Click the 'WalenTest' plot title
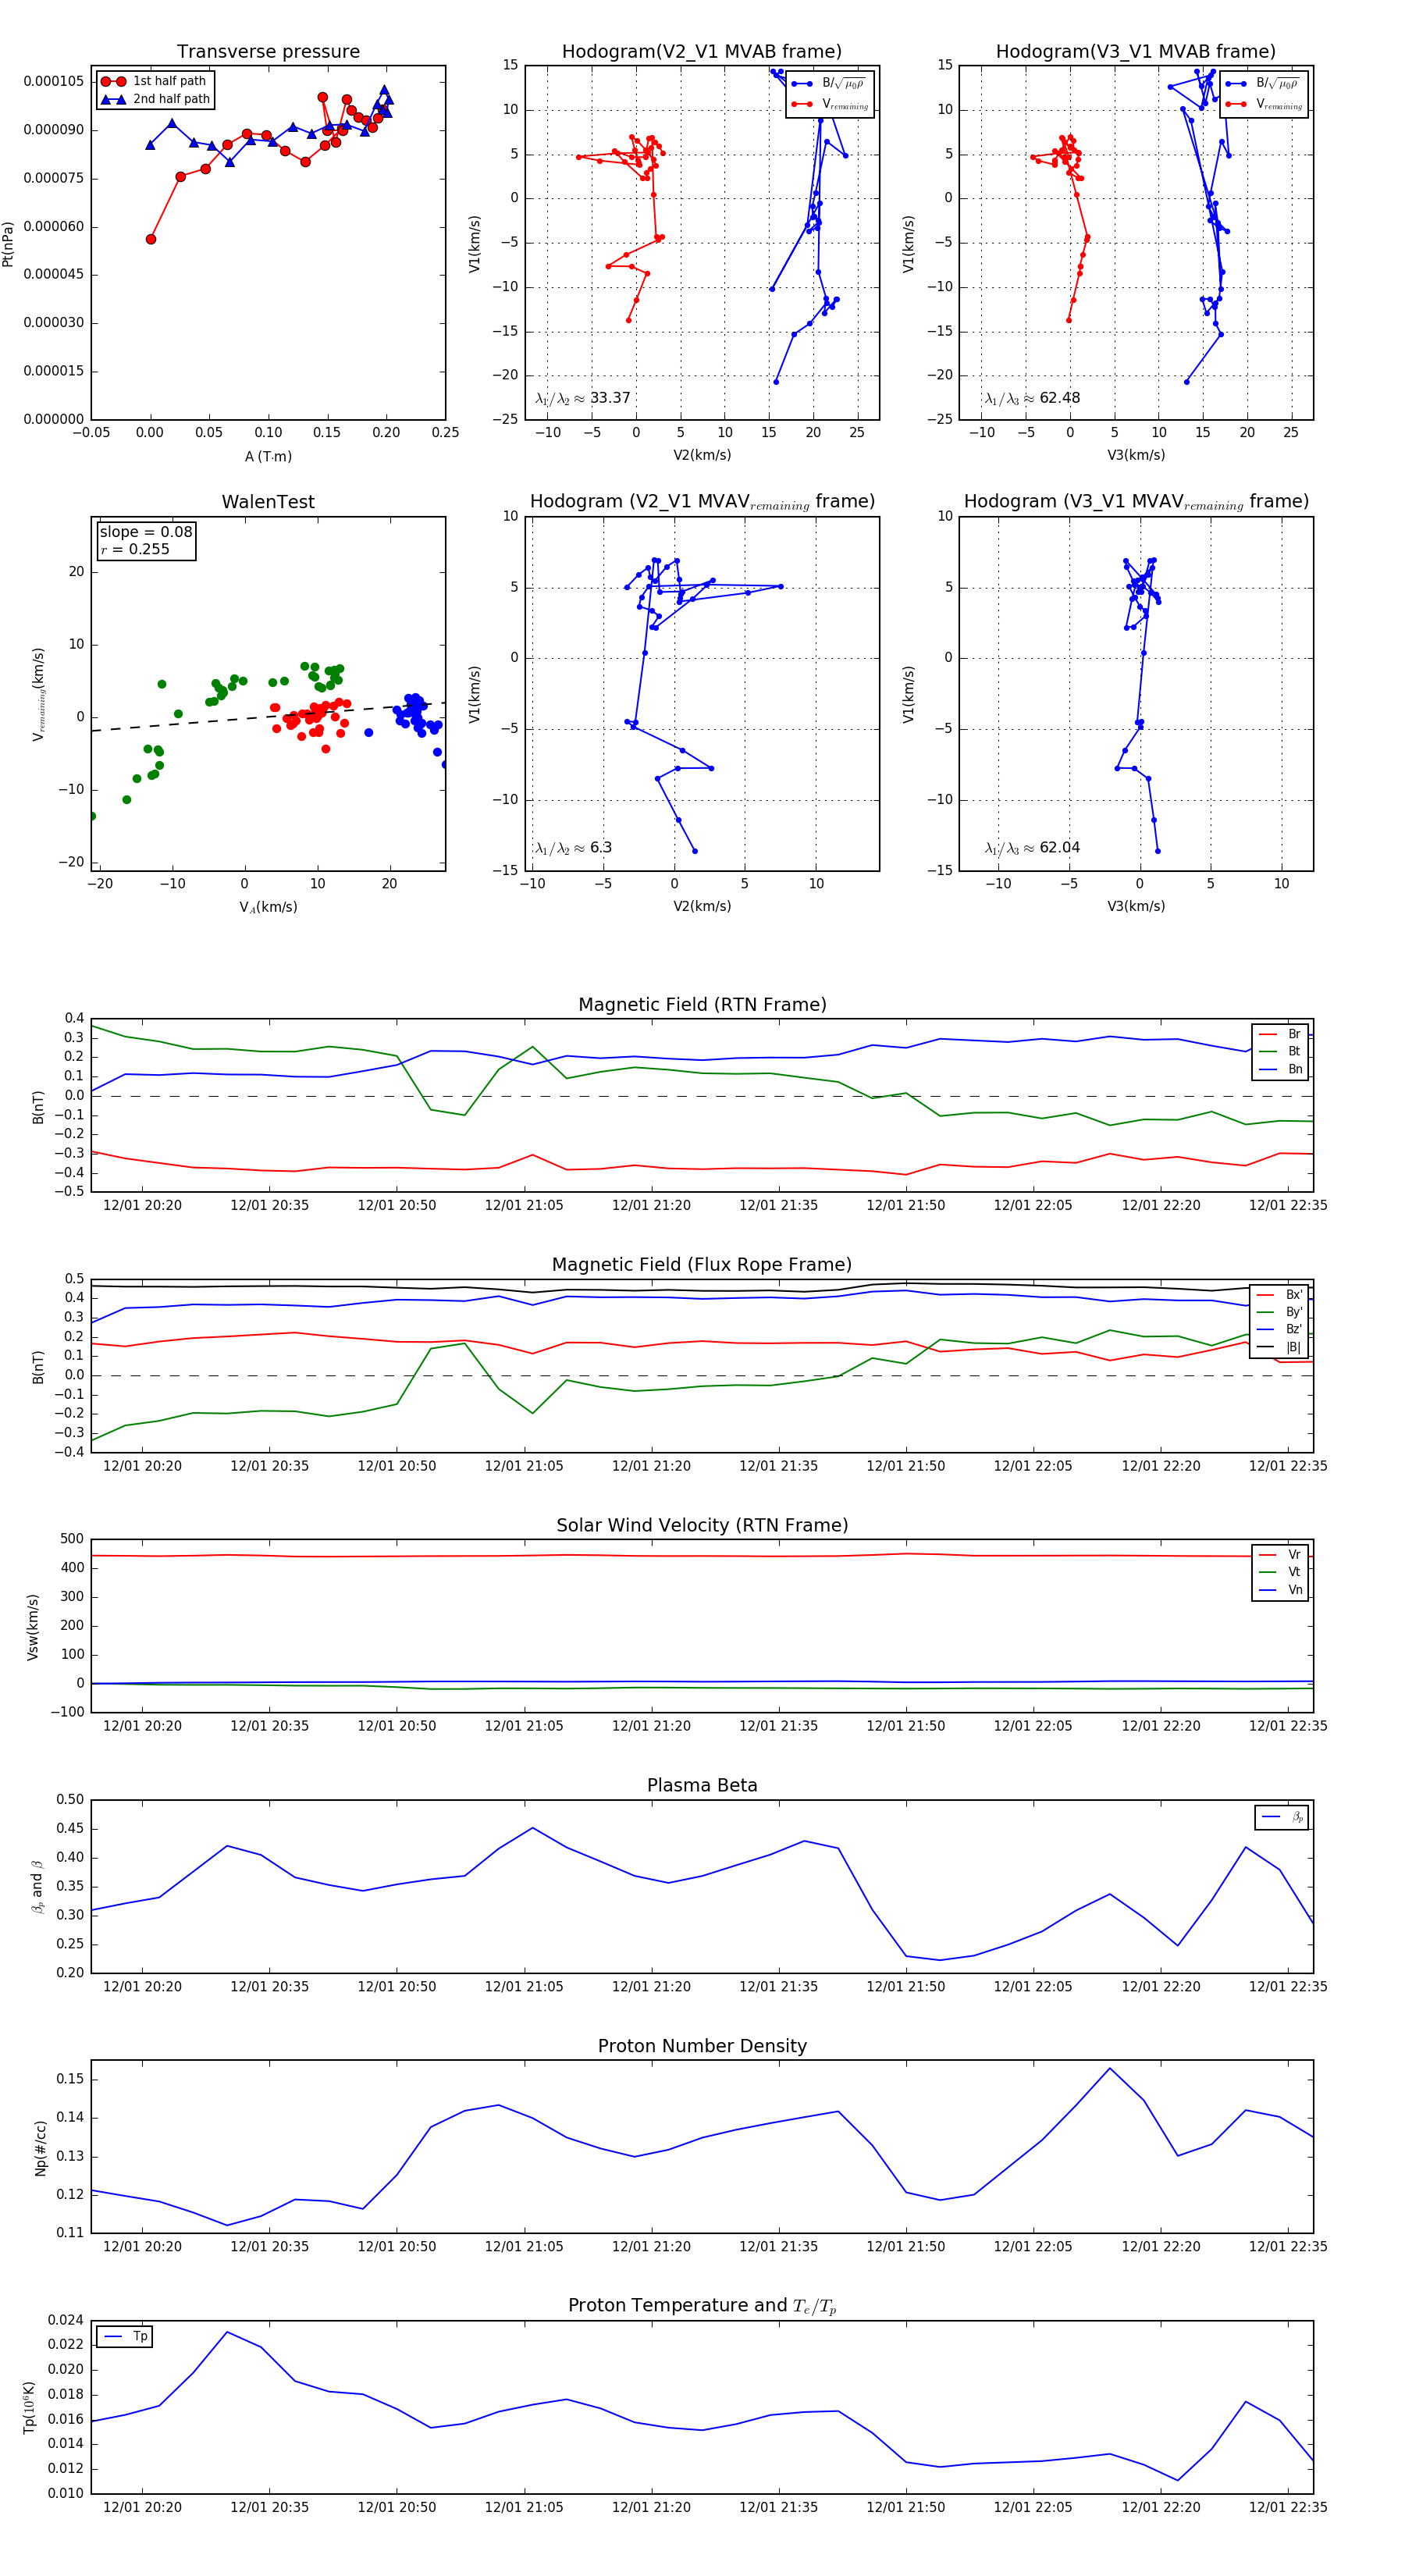Image resolution: width=1405 pixels, height=2576 pixels. tap(268, 502)
